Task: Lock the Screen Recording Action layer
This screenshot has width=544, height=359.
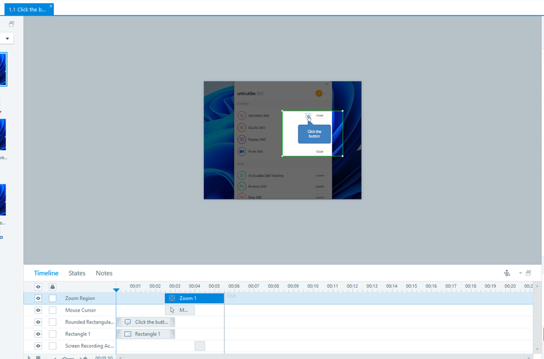Action: tap(52, 346)
